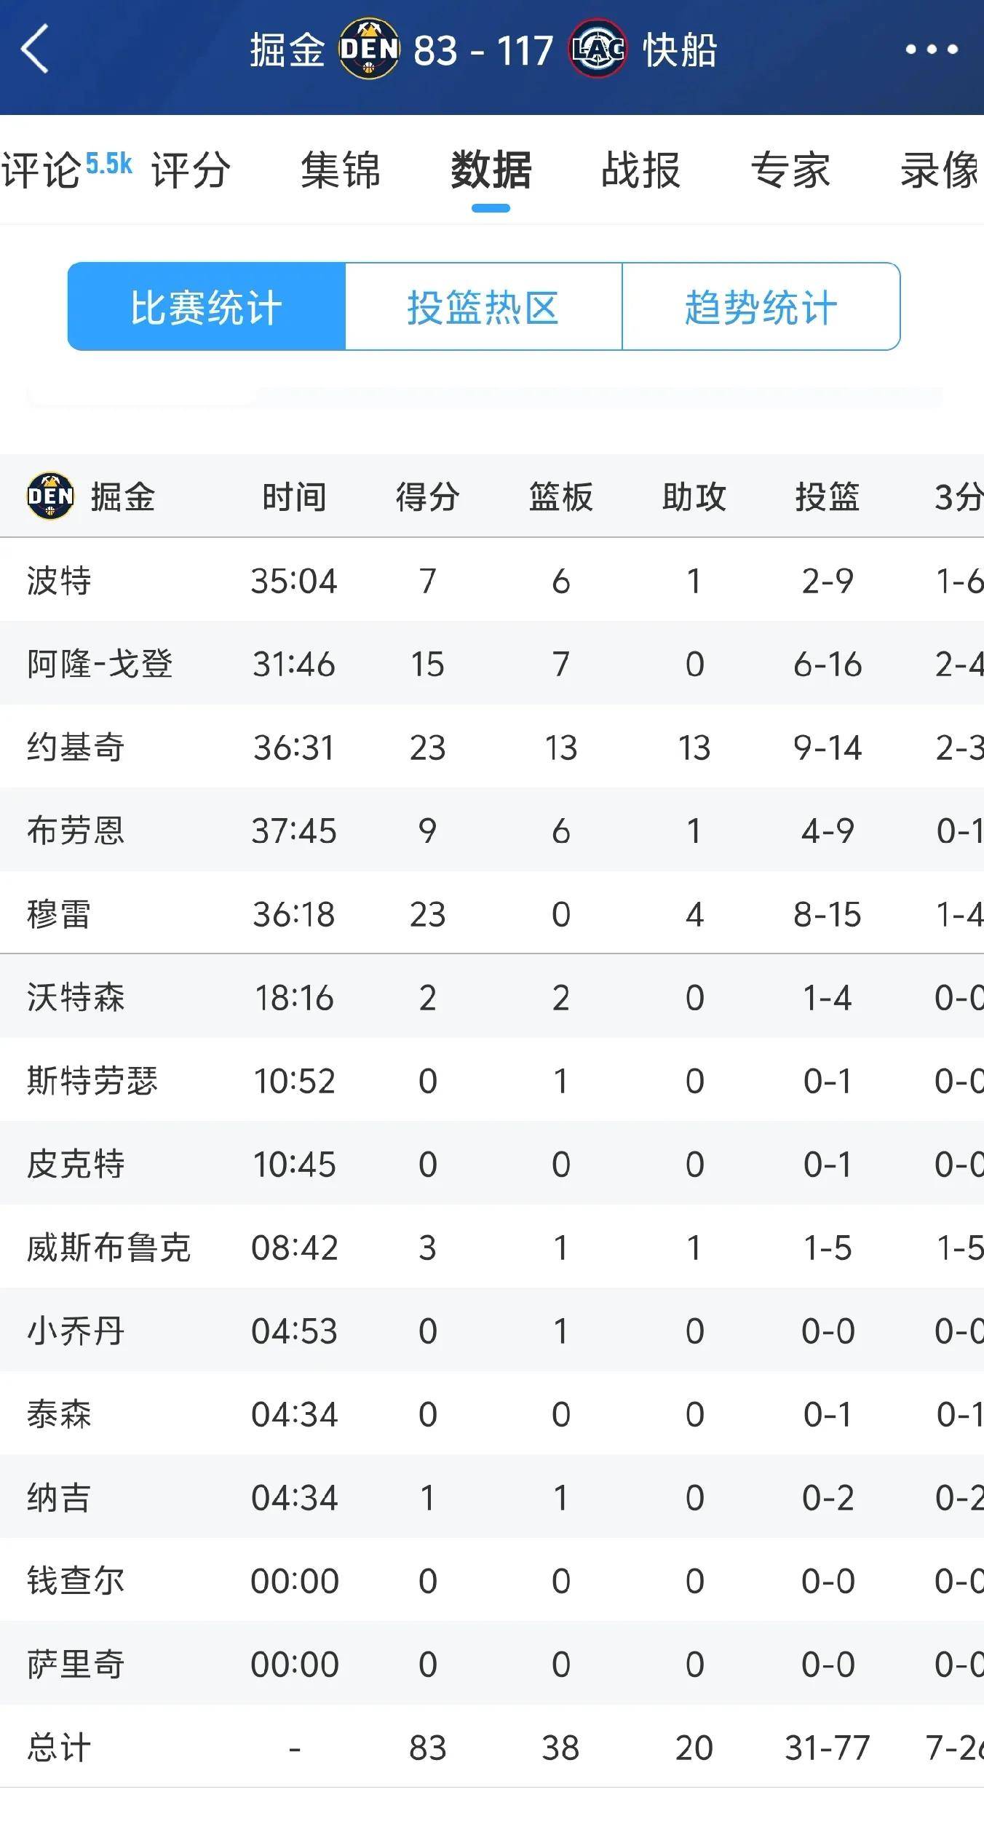Go to the 集锦 highlights tab
This screenshot has width=984, height=1824.
(341, 170)
